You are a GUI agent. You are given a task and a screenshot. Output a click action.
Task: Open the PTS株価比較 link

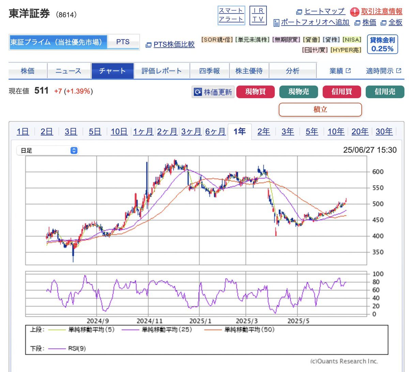(x=174, y=45)
